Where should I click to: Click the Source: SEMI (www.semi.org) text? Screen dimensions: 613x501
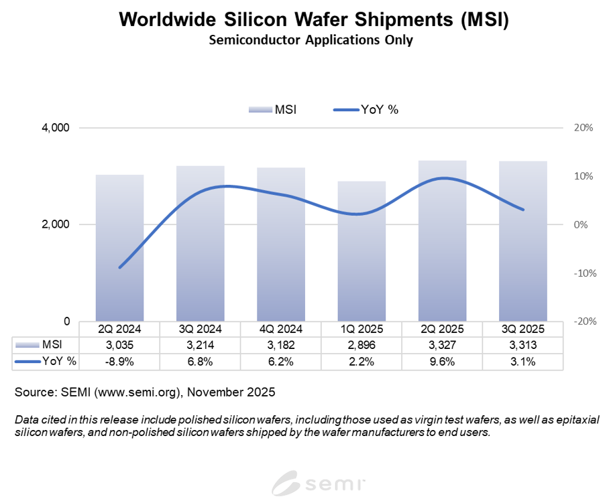[x=144, y=391]
